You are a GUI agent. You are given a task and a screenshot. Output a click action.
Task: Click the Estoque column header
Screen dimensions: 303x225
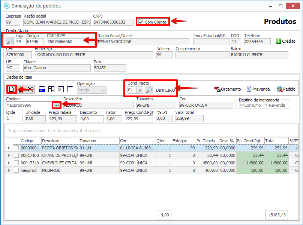(184, 141)
